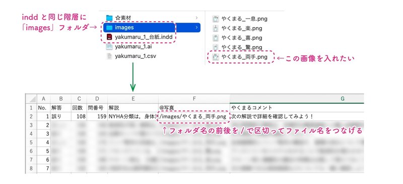Select row 3 header
This screenshot has height=184, width=403.
[31, 125]
